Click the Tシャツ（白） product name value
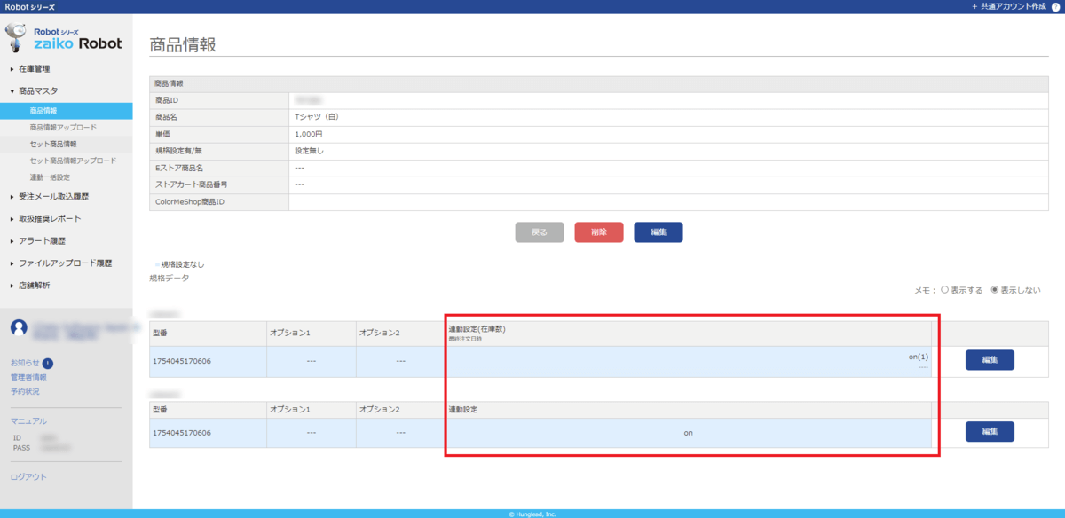 (x=317, y=116)
